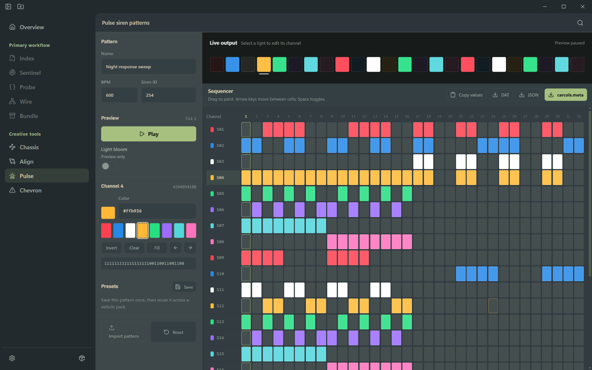Shift pattern right with arrow button

190,248
